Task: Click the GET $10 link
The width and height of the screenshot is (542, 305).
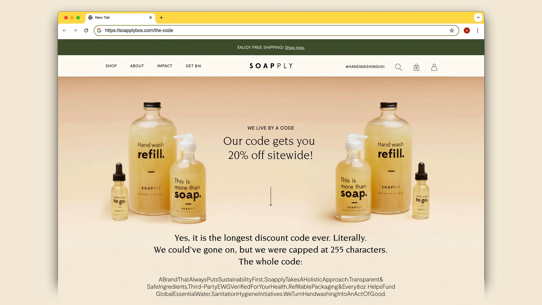Action: 193,66
